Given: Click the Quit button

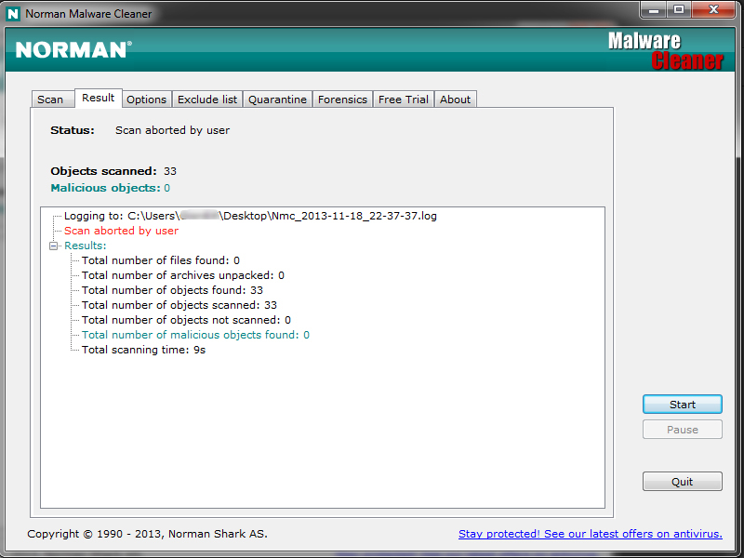Looking at the screenshot, I should [x=682, y=482].
